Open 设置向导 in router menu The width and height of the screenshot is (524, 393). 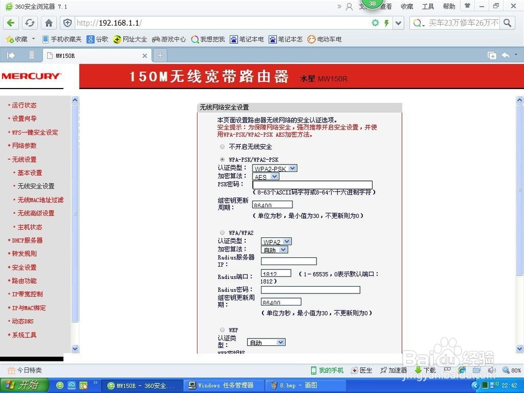pyautogui.click(x=24, y=118)
